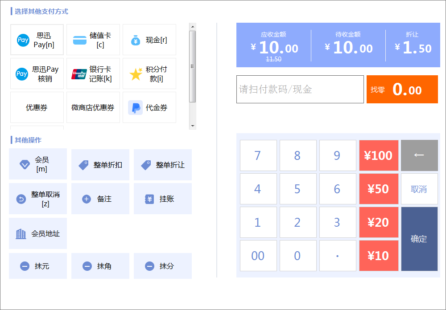Click the backspace arrow key
This screenshot has height=310, width=446.
[x=419, y=155]
